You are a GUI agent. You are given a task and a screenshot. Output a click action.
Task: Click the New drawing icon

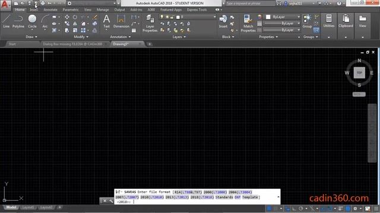click(x=16, y=4)
